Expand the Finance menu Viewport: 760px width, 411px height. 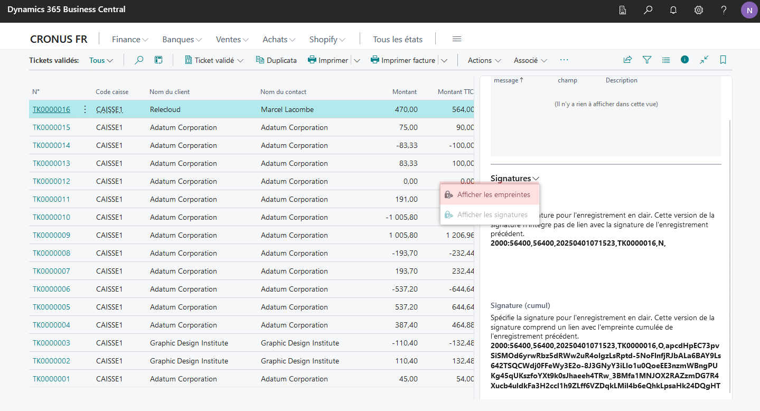coord(130,39)
